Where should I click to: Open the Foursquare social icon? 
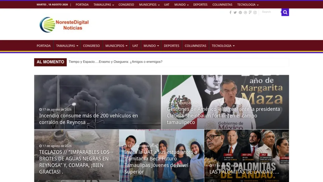click(250, 12)
